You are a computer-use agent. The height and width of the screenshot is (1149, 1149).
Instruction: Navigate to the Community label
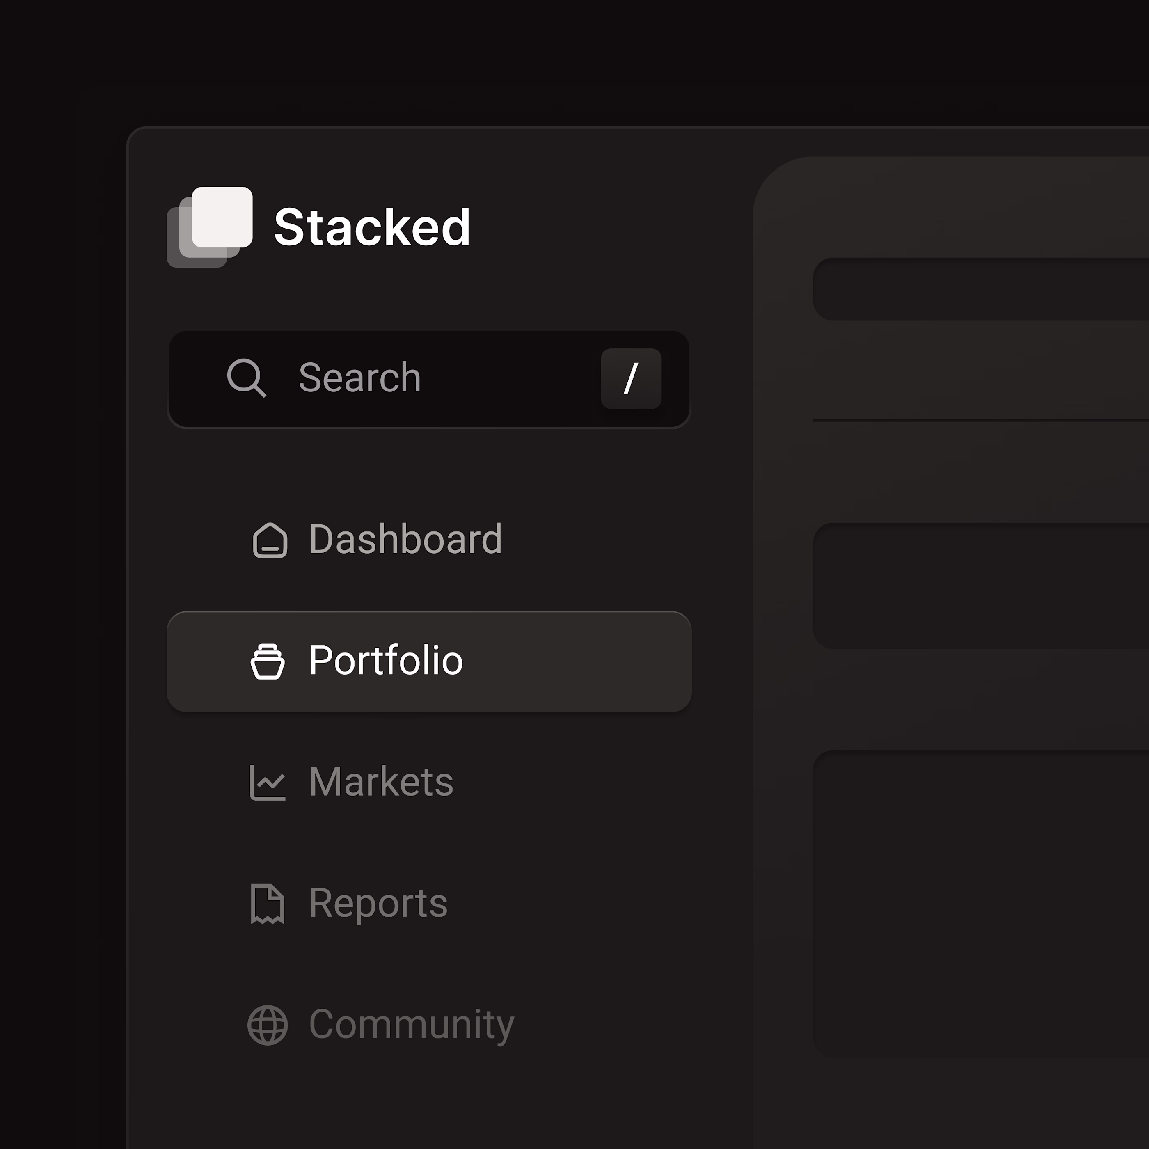[412, 1026]
